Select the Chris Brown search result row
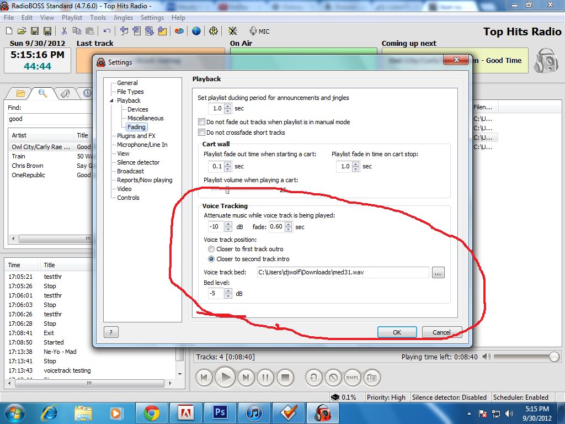 pyautogui.click(x=51, y=166)
